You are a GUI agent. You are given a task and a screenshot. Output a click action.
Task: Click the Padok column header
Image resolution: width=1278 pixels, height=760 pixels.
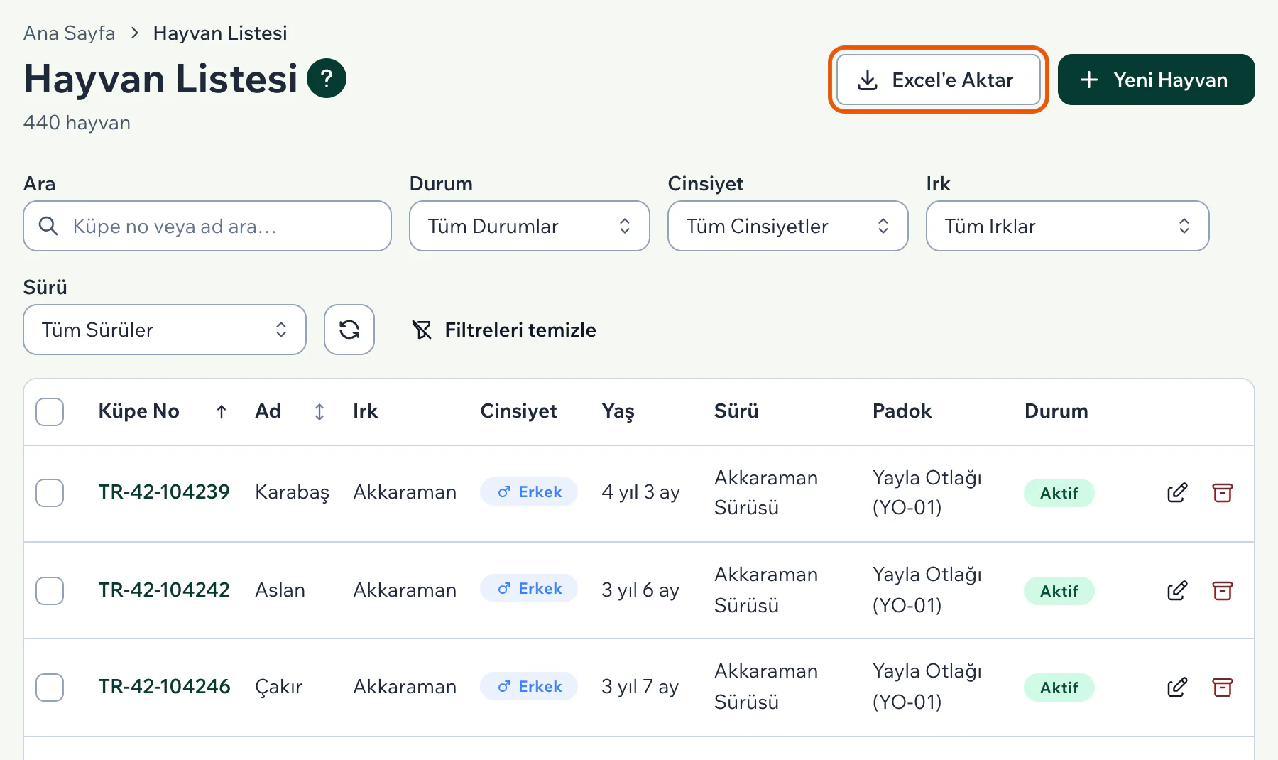902,411
